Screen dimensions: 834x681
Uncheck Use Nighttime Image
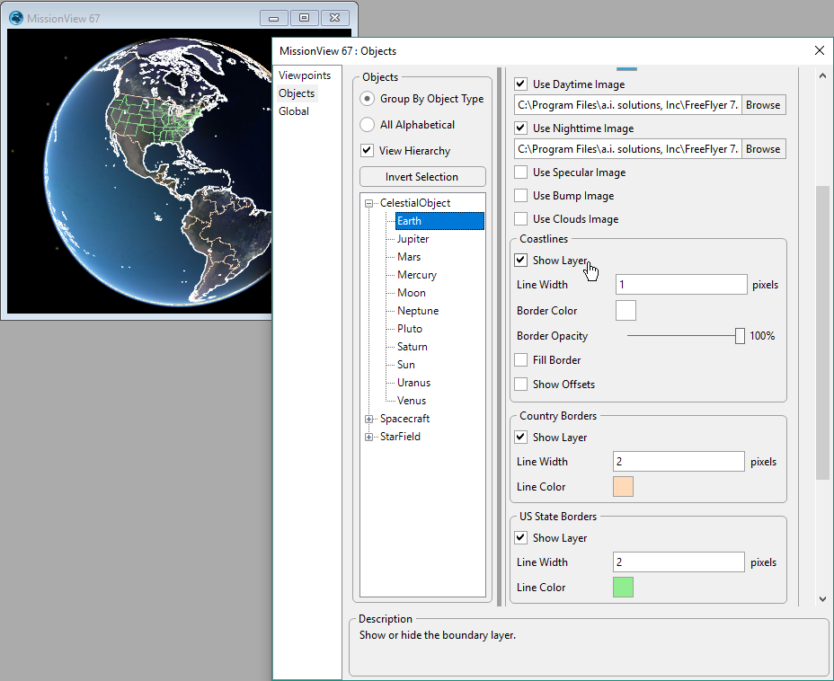point(520,128)
